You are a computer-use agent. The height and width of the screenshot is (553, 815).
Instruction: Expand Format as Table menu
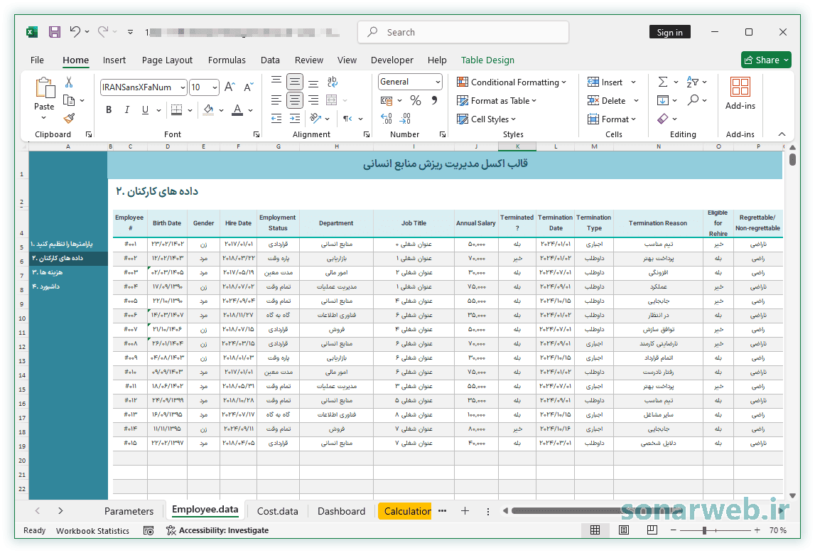pyautogui.click(x=497, y=100)
